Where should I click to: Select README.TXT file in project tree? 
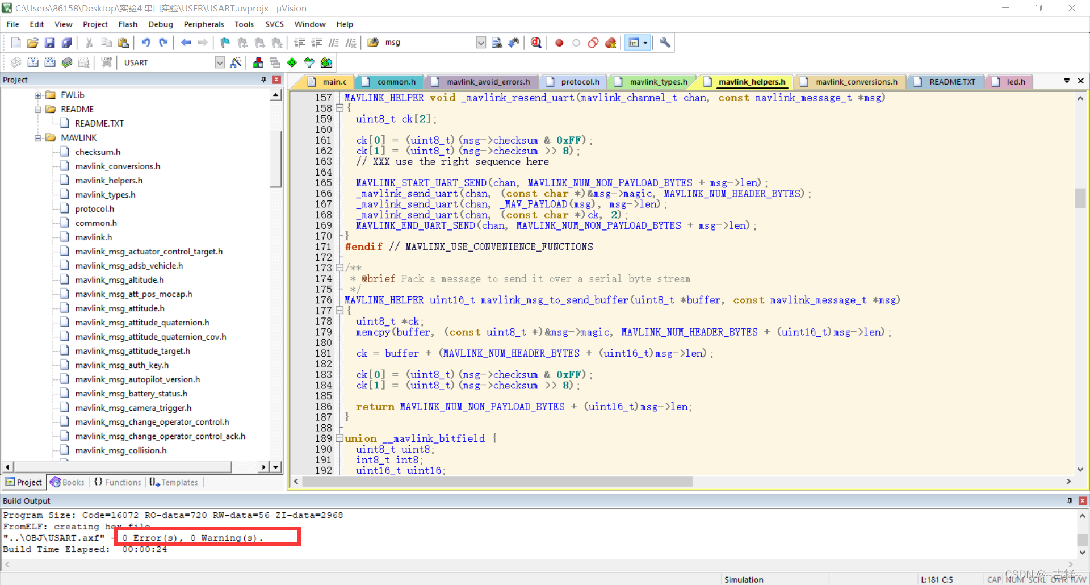click(x=99, y=124)
